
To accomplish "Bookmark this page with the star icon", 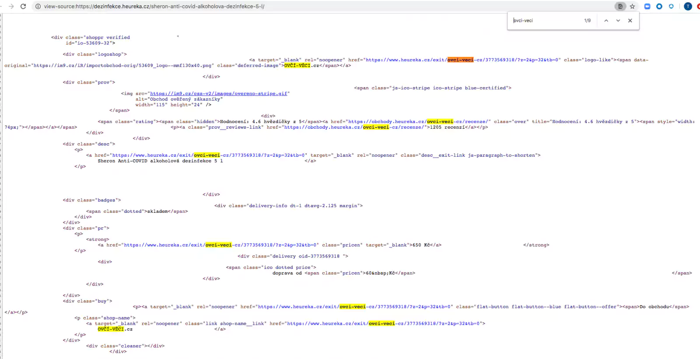I will pos(632,7).
